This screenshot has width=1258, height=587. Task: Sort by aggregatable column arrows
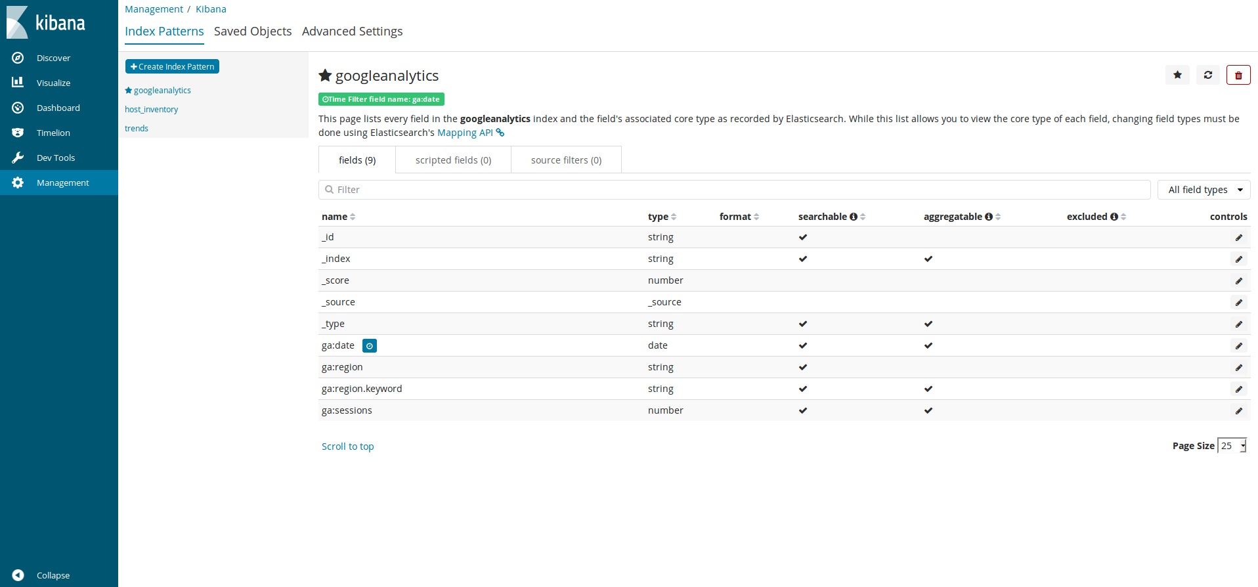pos(998,217)
